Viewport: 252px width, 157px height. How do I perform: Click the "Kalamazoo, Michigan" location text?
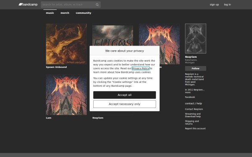coord(191,61)
